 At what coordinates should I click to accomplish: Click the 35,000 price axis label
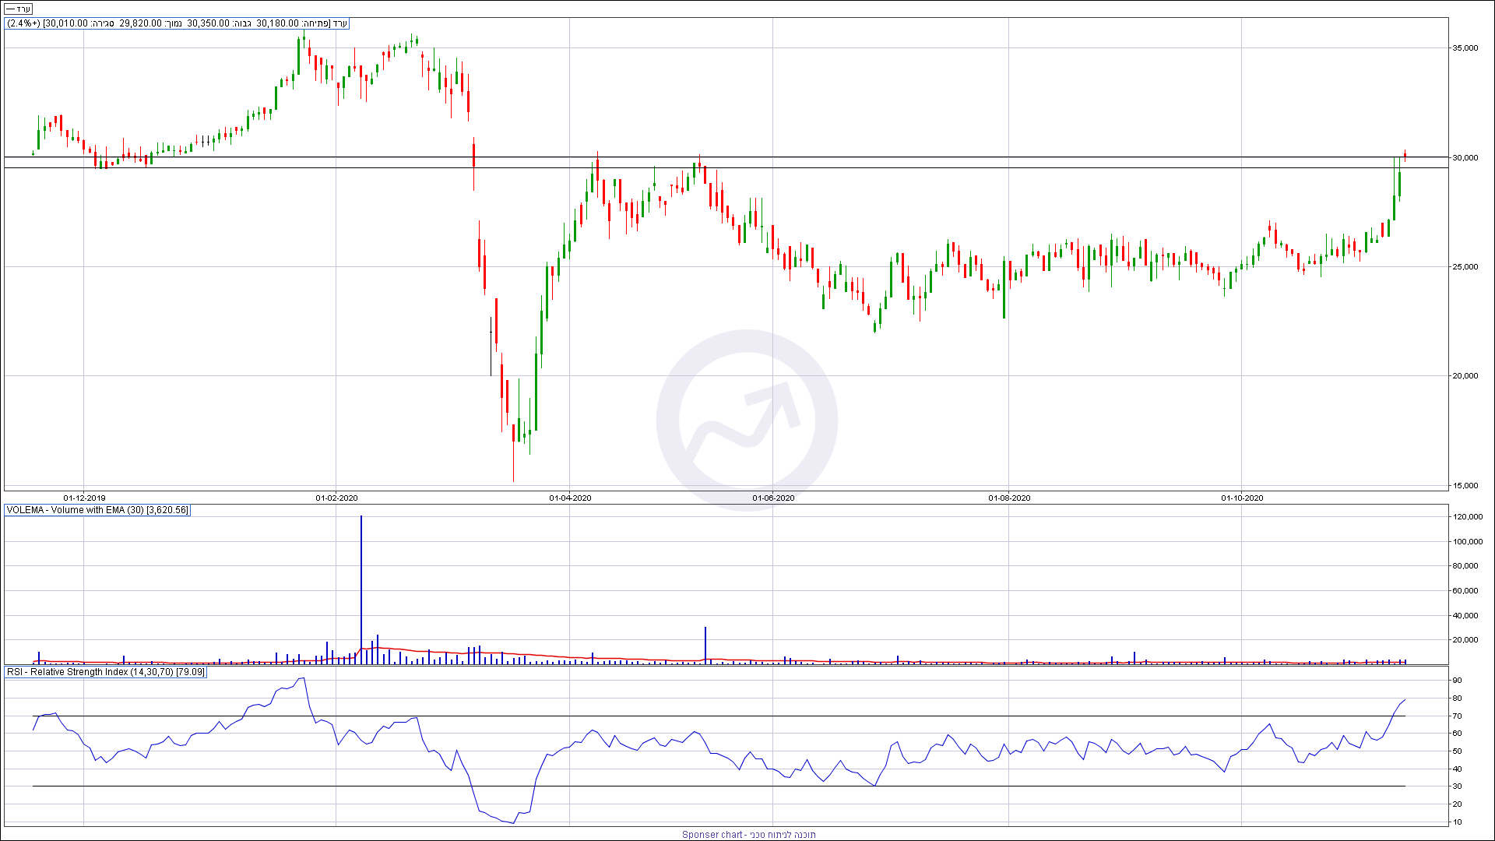tap(1464, 48)
